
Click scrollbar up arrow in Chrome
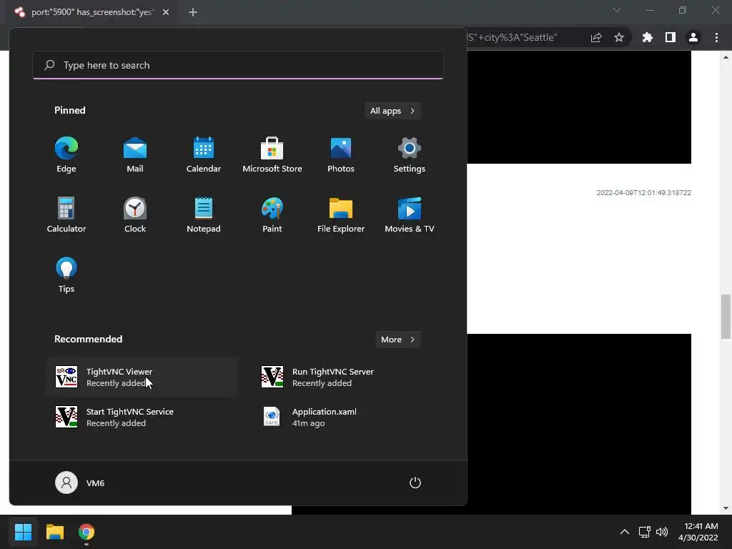(x=726, y=57)
